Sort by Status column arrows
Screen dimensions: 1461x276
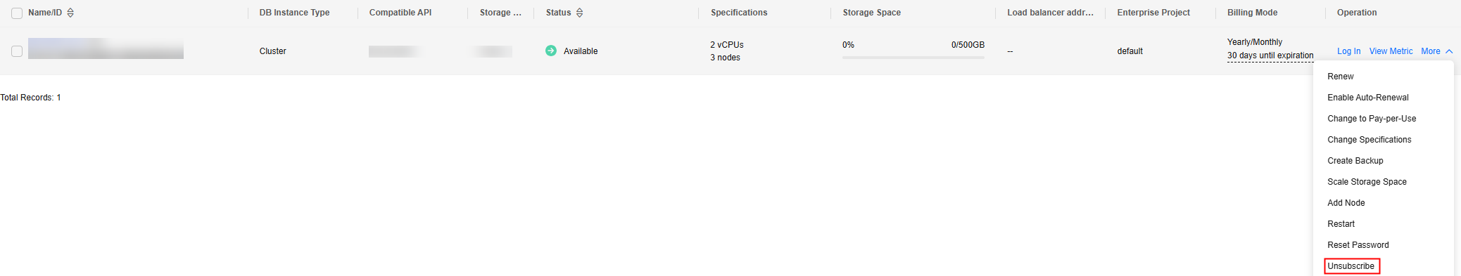(x=579, y=13)
